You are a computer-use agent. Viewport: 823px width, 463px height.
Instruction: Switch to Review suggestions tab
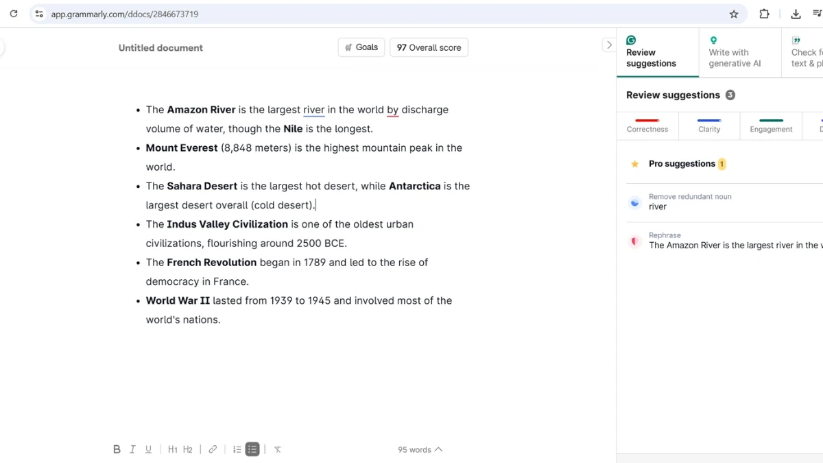(x=658, y=53)
